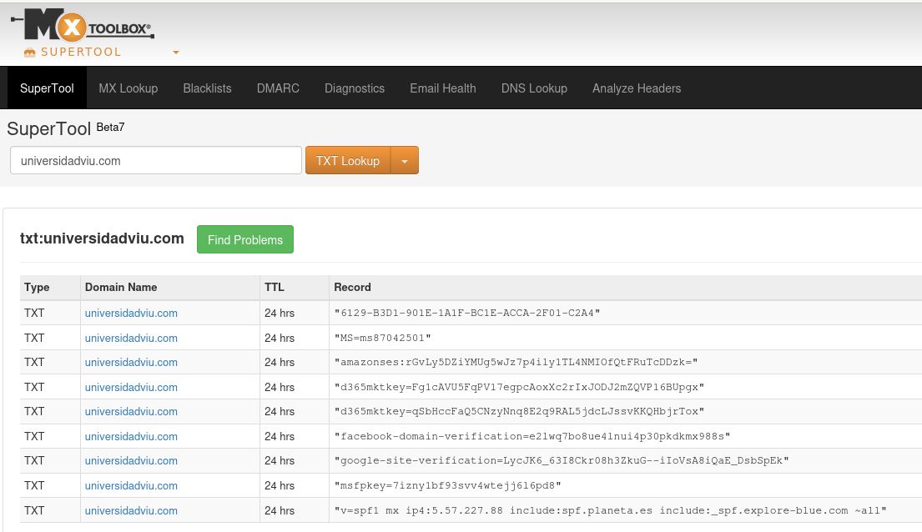
Task: Select the d365mktkey=qSbHccFa record
Action: pyautogui.click(x=519, y=411)
